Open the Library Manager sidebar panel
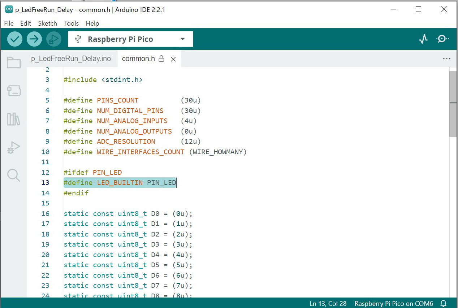Image resolution: width=458 pixels, height=308 pixels. point(14,119)
